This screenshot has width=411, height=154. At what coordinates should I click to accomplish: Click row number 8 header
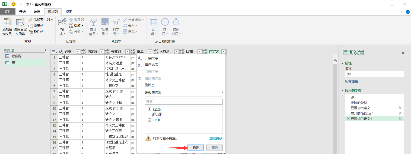pyautogui.click(x=54, y=97)
